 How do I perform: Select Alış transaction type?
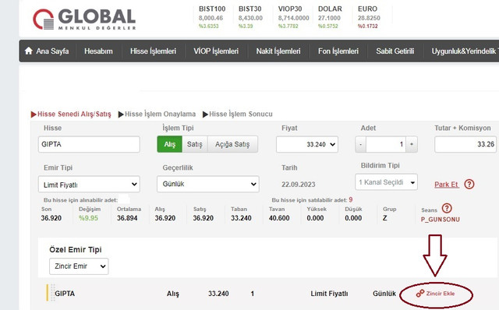click(x=170, y=144)
